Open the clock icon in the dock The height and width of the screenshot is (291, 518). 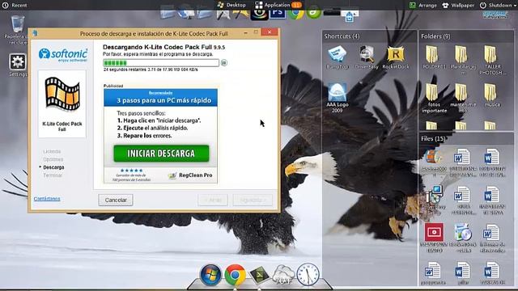pos(308,274)
